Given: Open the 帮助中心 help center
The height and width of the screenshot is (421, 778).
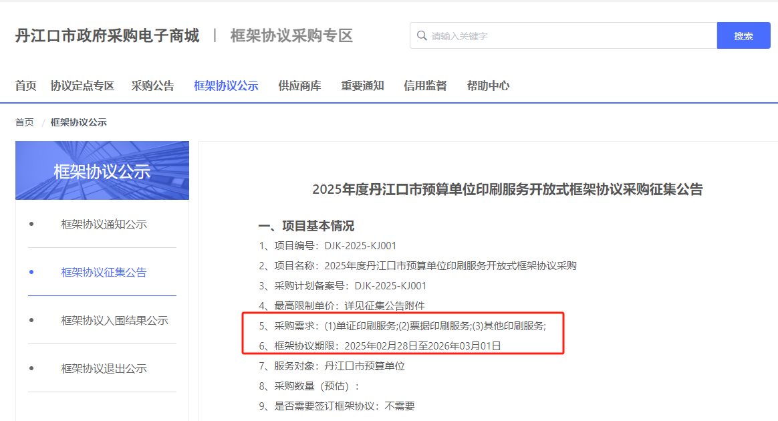Looking at the screenshot, I should [x=488, y=86].
